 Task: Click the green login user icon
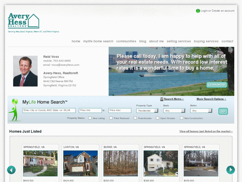[198, 11]
